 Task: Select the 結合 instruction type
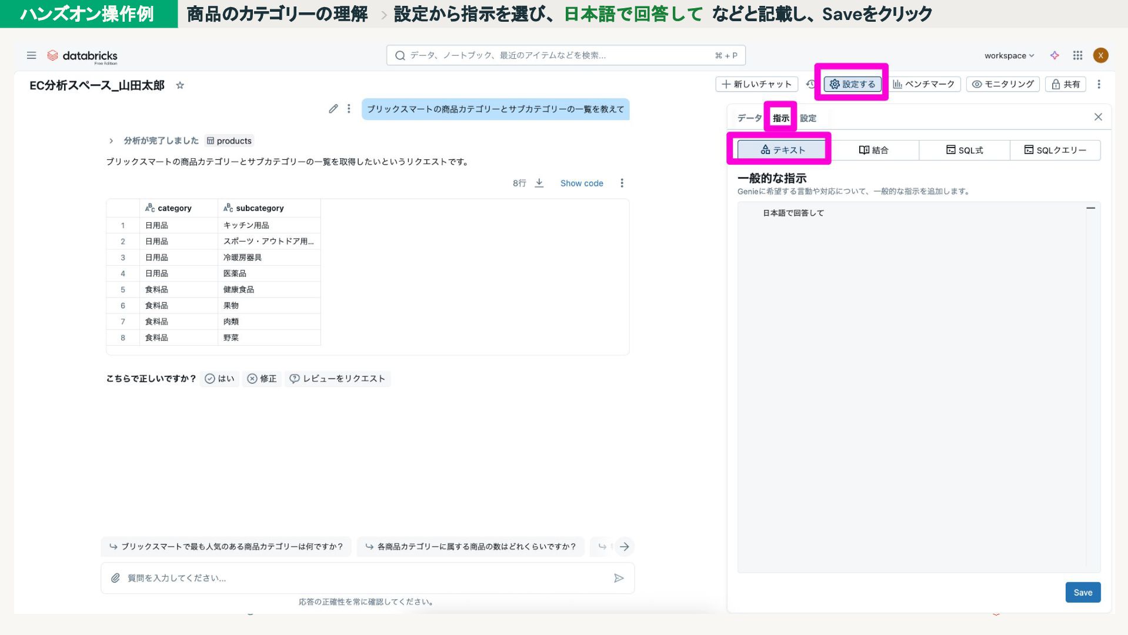click(873, 150)
